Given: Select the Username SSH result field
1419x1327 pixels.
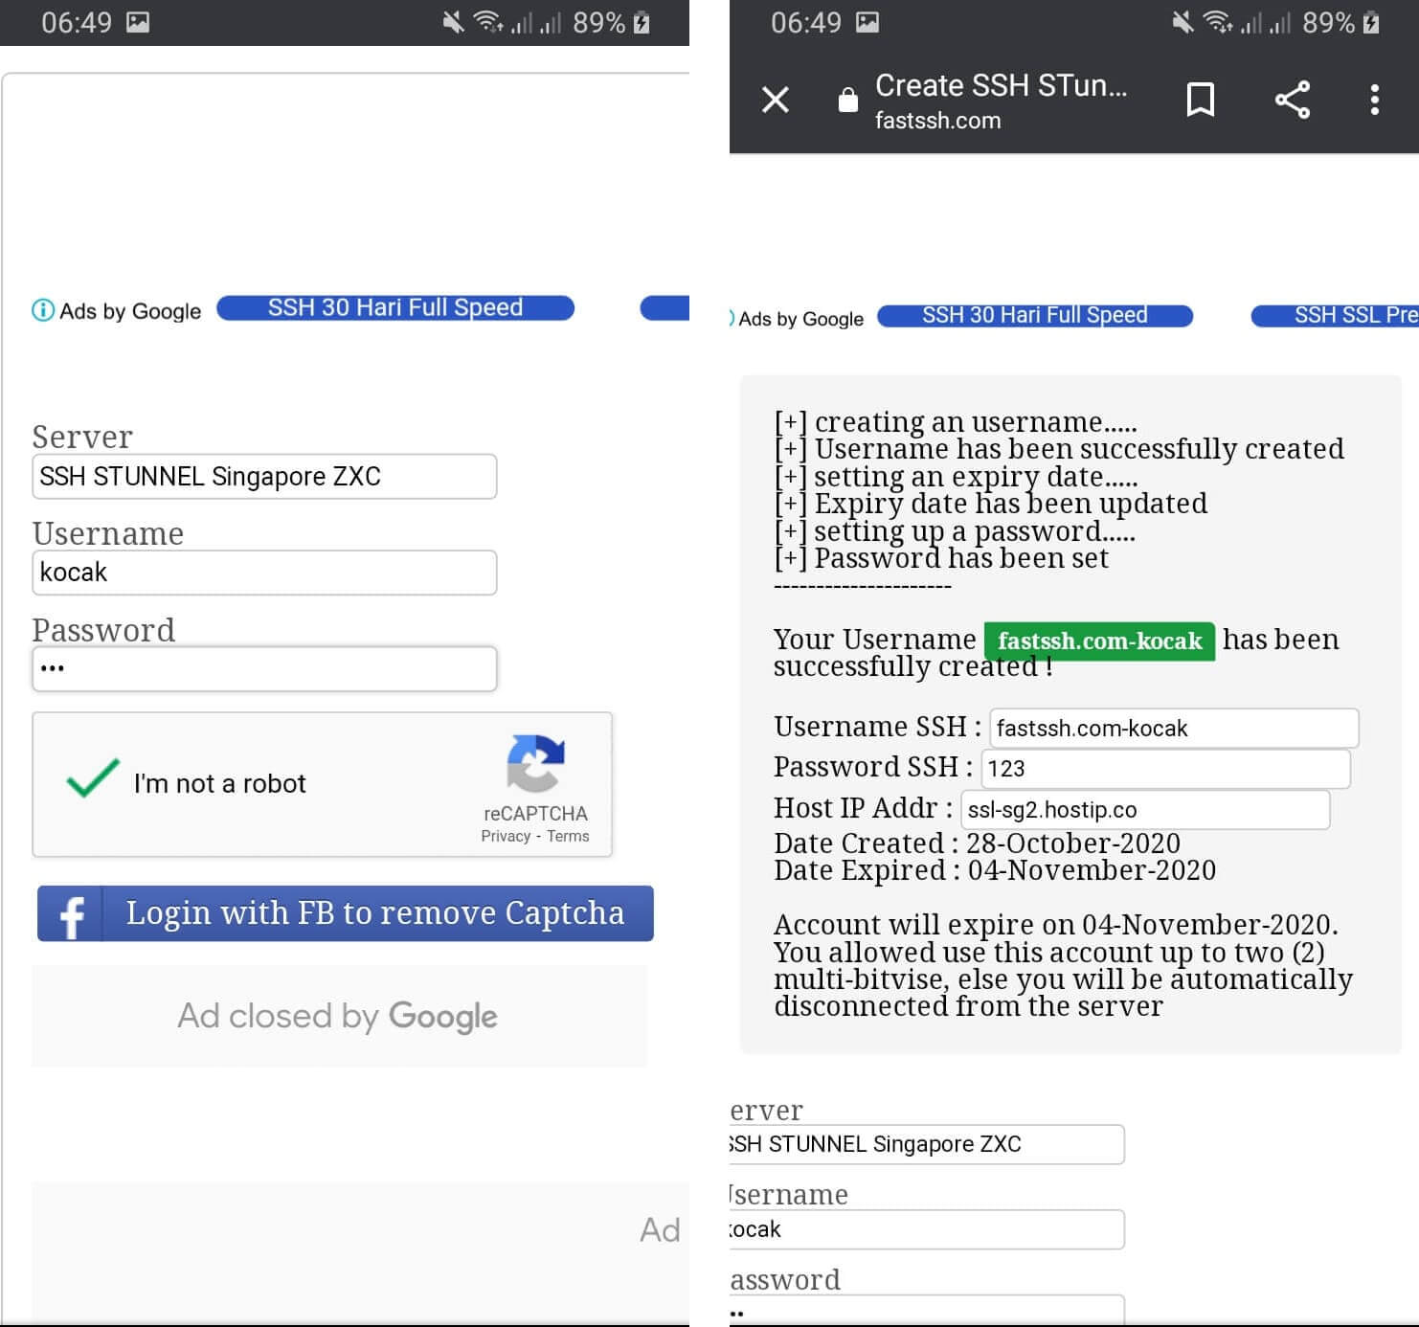Looking at the screenshot, I should (x=1174, y=729).
